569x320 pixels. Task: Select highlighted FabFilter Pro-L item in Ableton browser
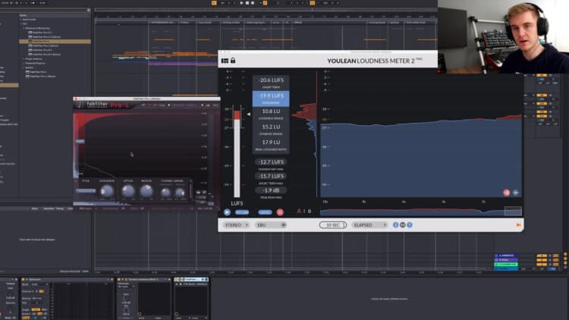[55, 42]
